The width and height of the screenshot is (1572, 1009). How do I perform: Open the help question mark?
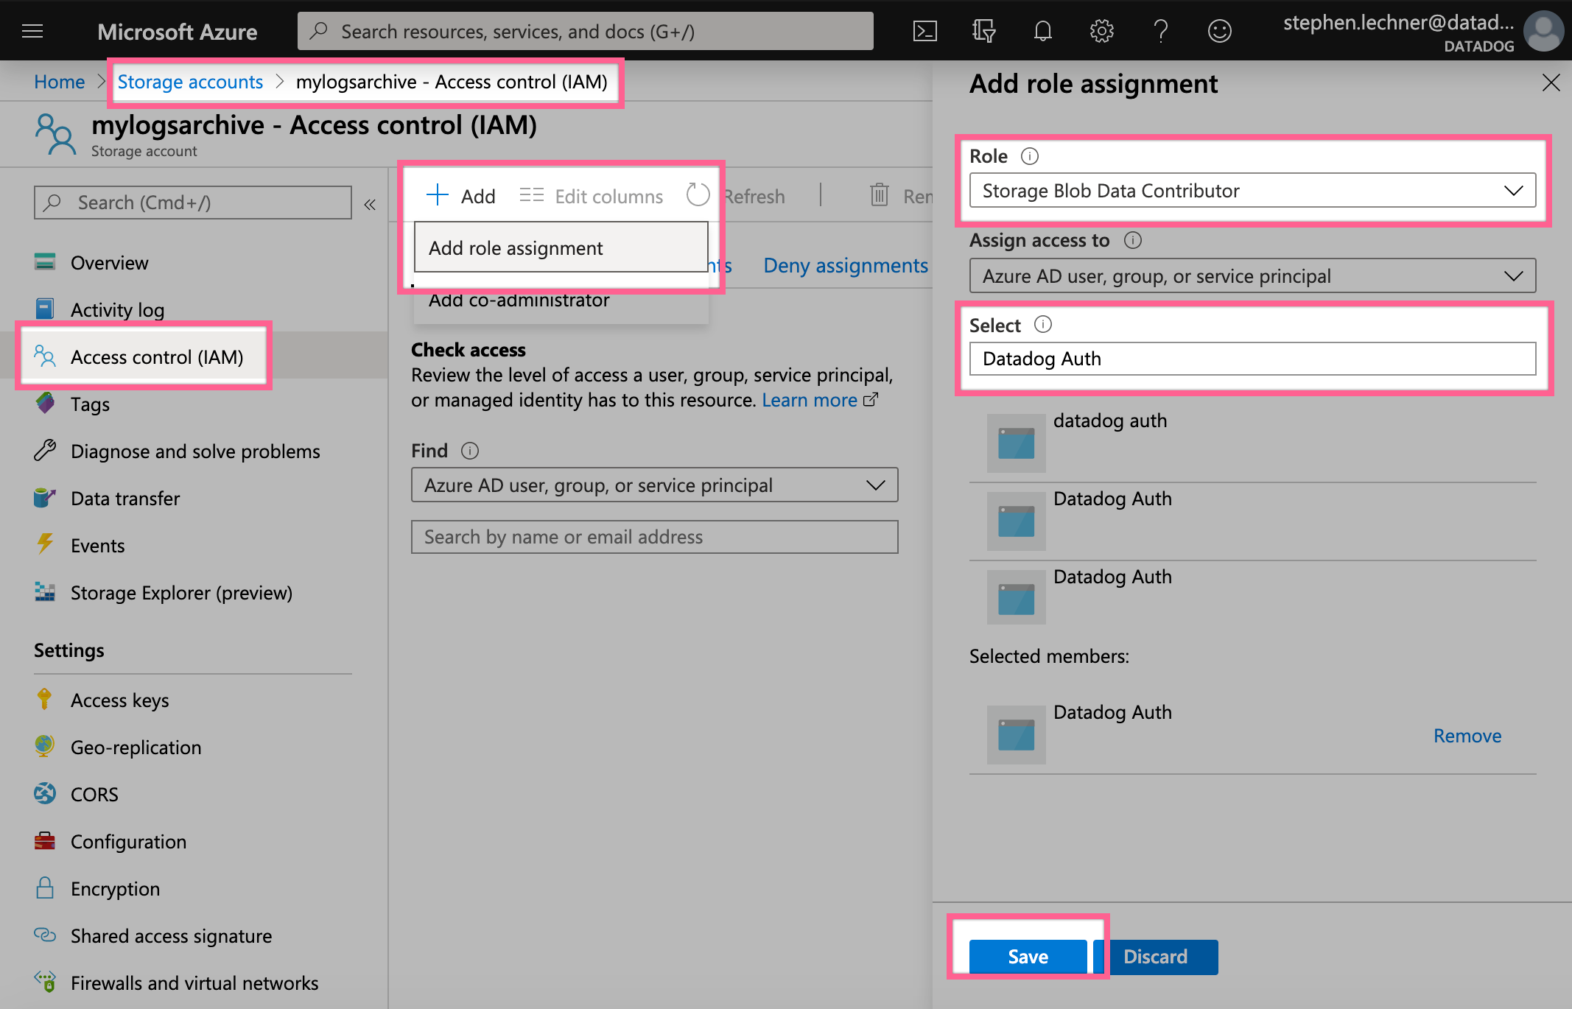(x=1161, y=31)
